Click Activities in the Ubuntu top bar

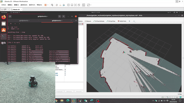click(4, 12)
